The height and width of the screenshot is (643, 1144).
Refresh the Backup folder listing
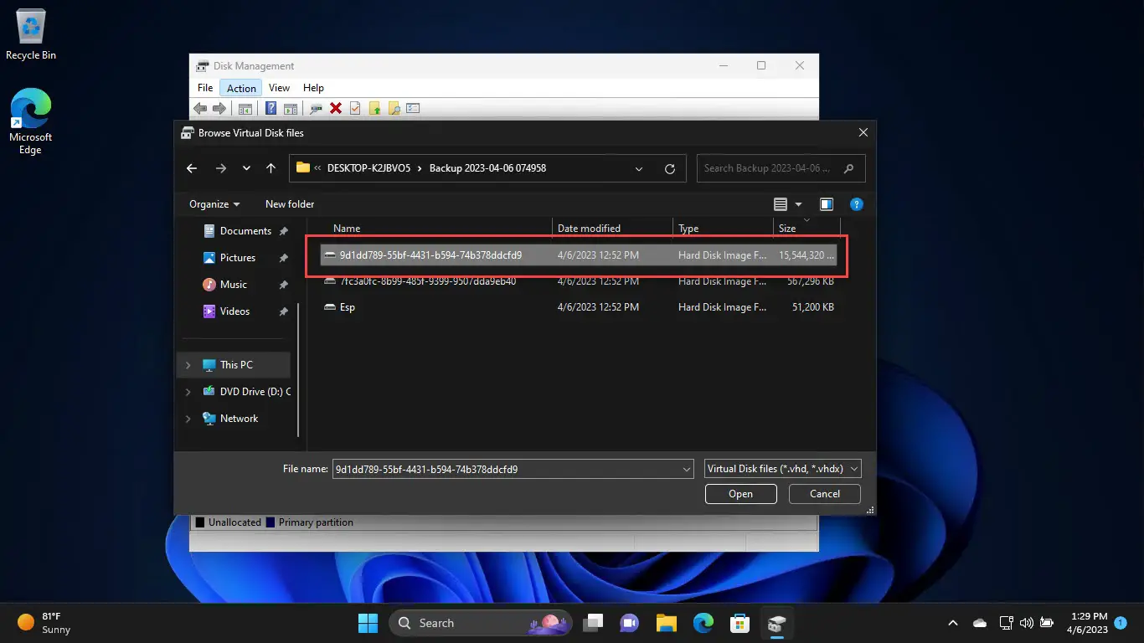coord(670,168)
